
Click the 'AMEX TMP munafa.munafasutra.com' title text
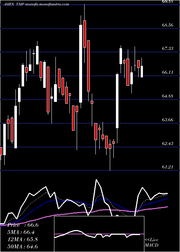click(36, 4)
